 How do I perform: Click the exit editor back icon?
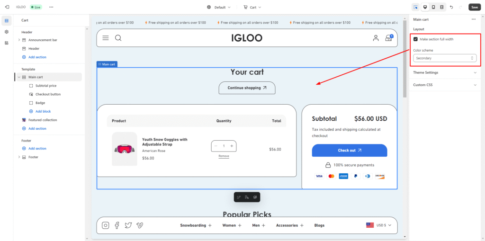pos(7,7)
